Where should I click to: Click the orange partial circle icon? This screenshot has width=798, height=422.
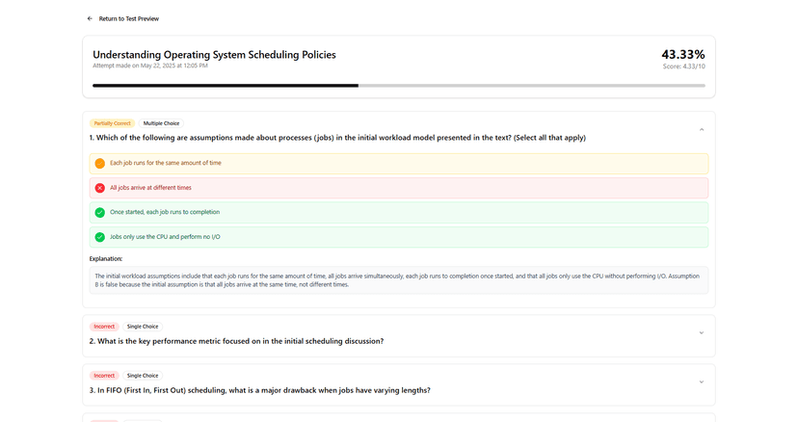pyautogui.click(x=100, y=164)
